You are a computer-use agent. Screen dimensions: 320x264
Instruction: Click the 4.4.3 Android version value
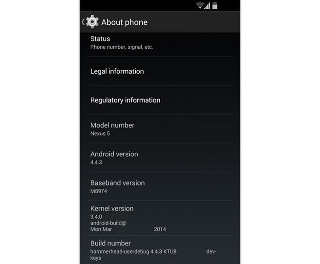pyautogui.click(x=96, y=162)
